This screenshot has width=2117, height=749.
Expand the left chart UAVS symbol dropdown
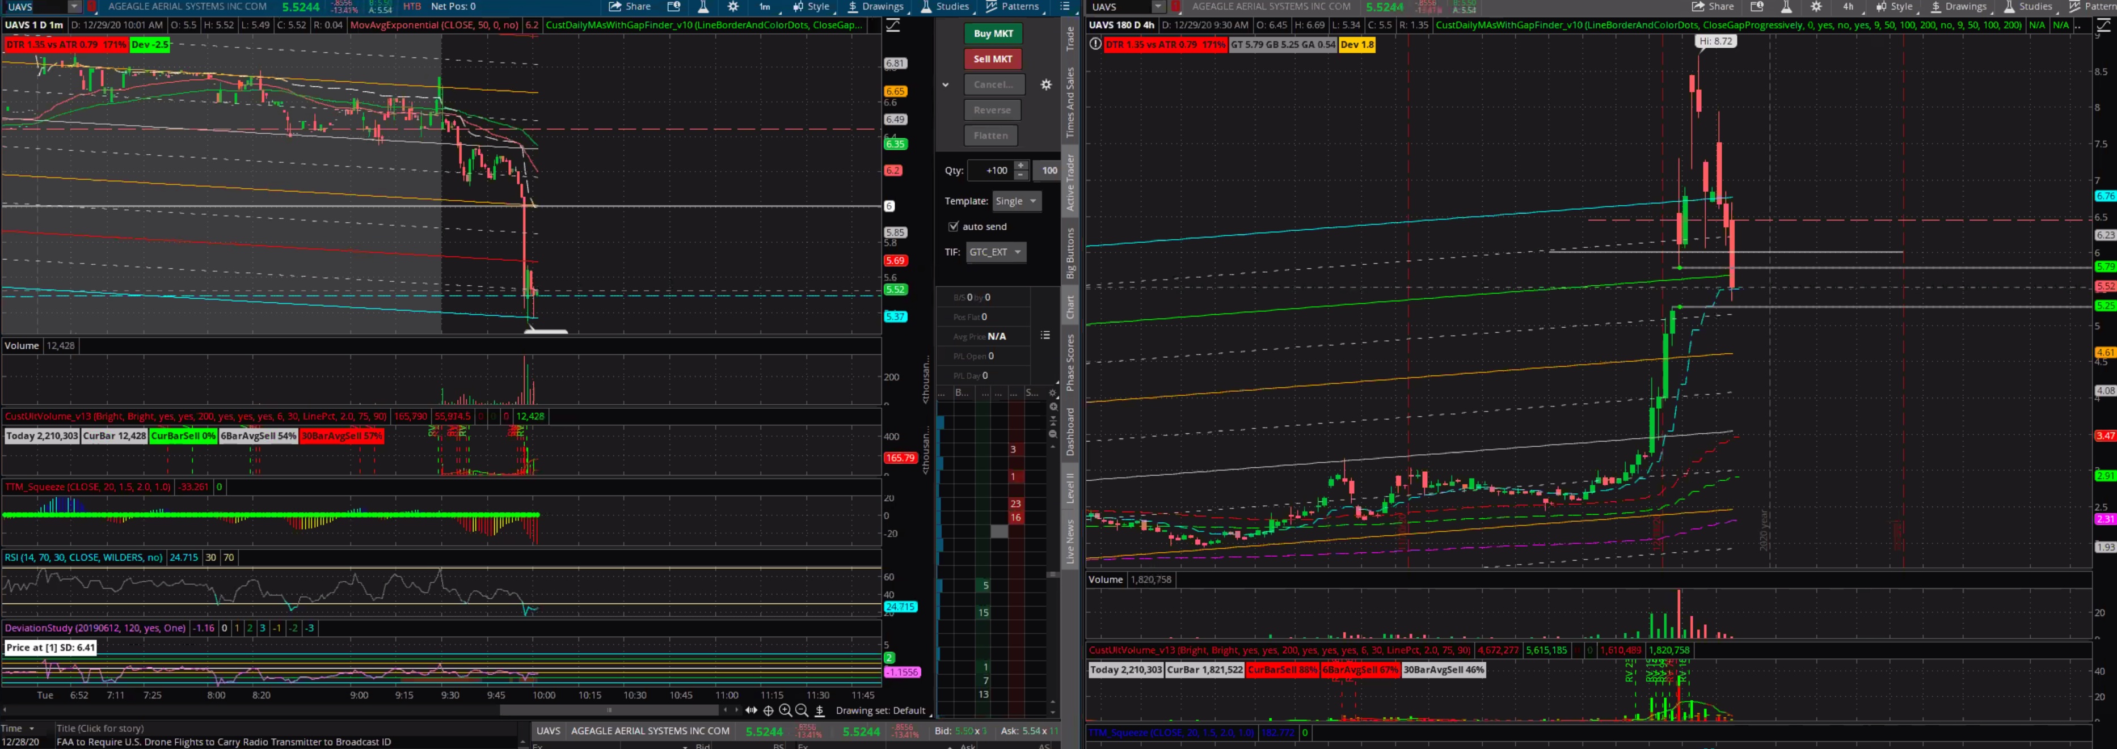coord(74,7)
